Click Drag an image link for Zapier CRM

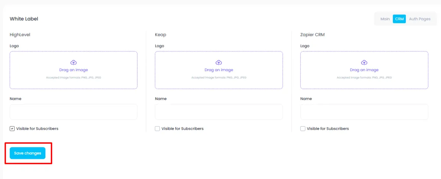[x=364, y=70]
